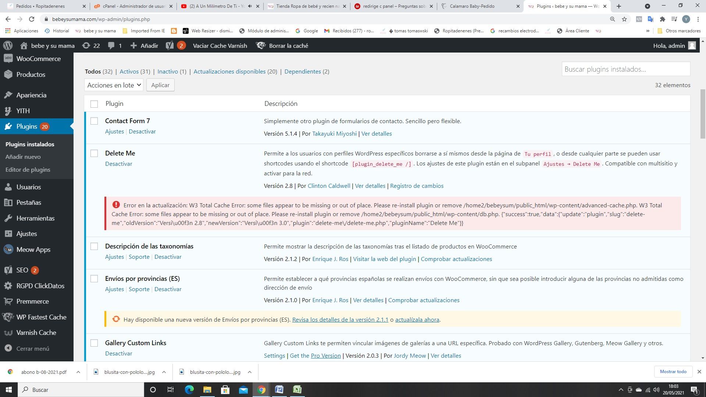This screenshot has width=706, height=397.
Task: Collapse the sidebar with the Cerrar menú arrow
Action: pos(8,348)
